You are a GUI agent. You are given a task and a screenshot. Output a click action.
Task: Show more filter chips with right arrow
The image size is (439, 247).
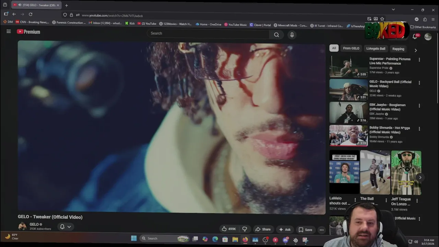pyautogui.click(x=416, y=50)
